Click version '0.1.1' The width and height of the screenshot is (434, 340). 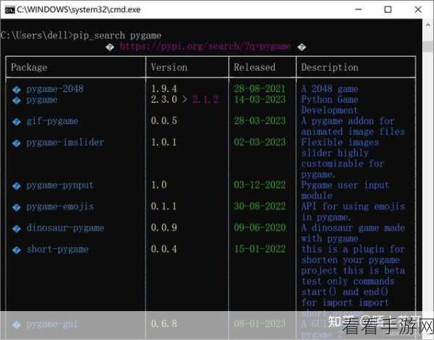(164, 206)
